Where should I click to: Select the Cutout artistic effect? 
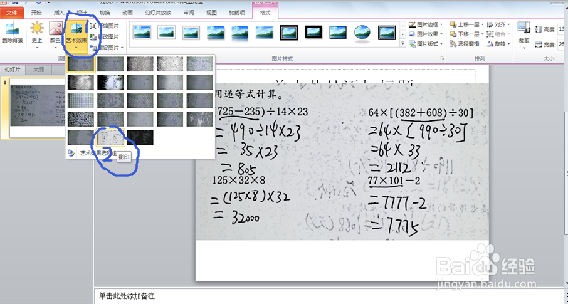81,137
